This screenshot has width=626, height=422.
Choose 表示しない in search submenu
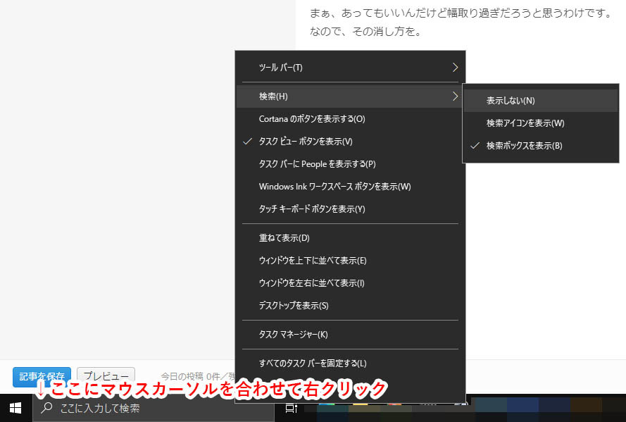(541, 101)
